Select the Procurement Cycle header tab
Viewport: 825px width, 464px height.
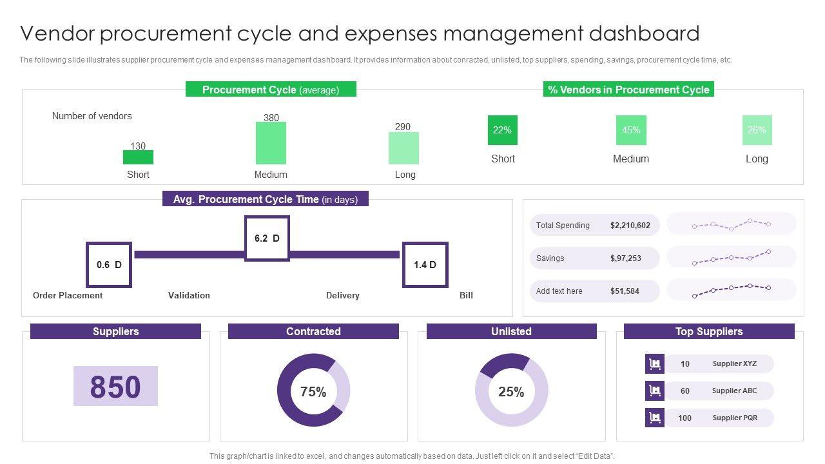coord(271,90)
